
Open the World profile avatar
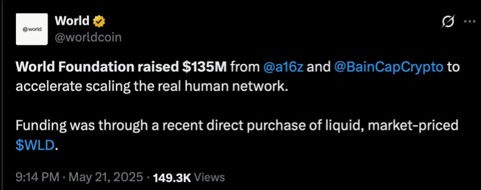(32, 29)
